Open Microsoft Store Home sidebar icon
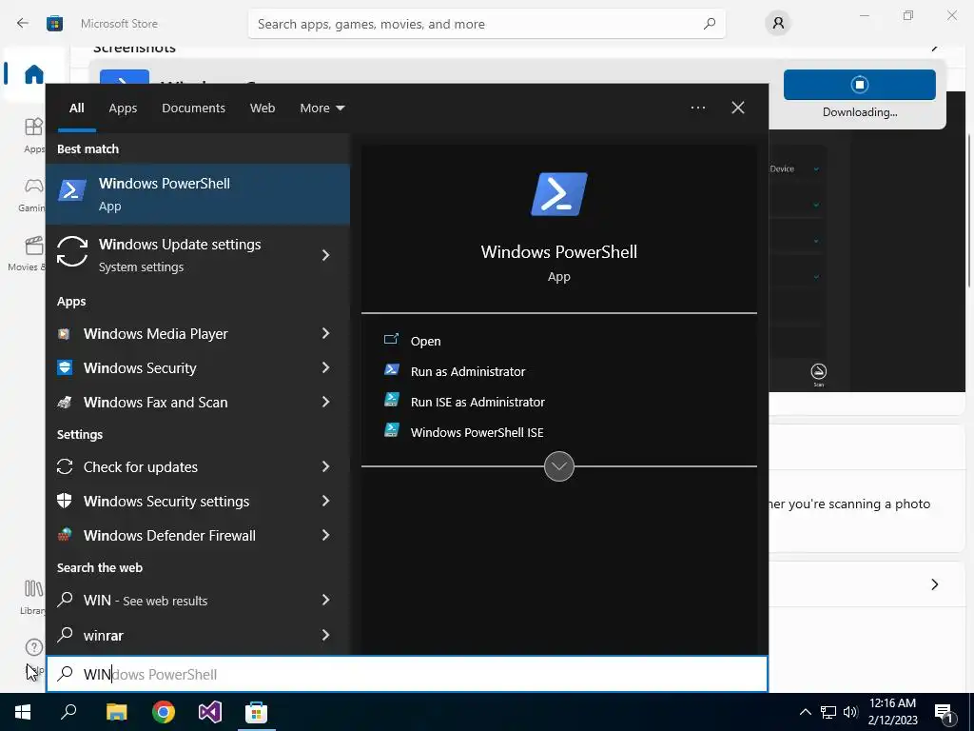This screenshot has width=974, height=731. [33, 74]
